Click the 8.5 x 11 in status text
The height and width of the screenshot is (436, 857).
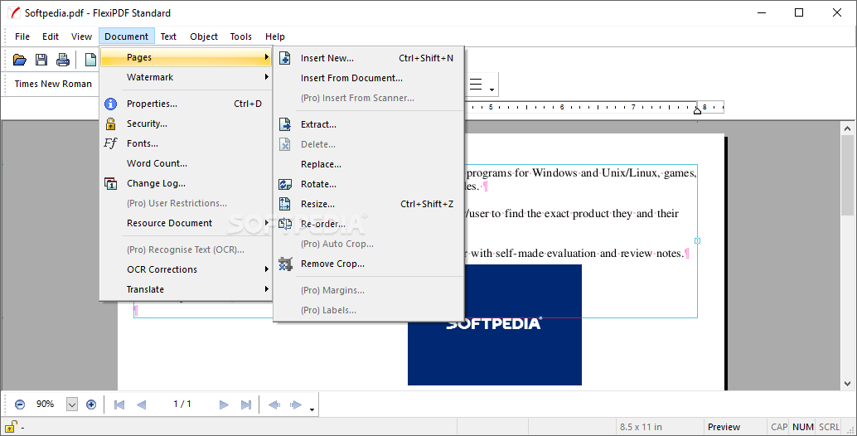point(641,427)
